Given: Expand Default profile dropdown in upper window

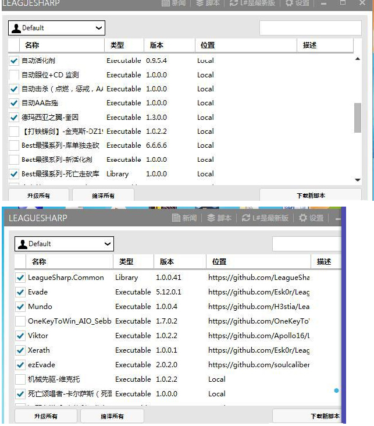Looking at the screenshot, I should click(97, 28).
